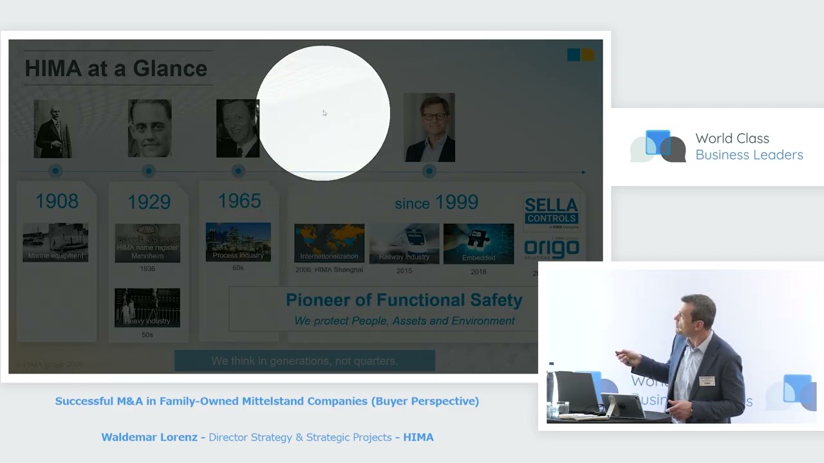Select the HIMA name register Mannheim image
The image size is (824, 463).
147,243
